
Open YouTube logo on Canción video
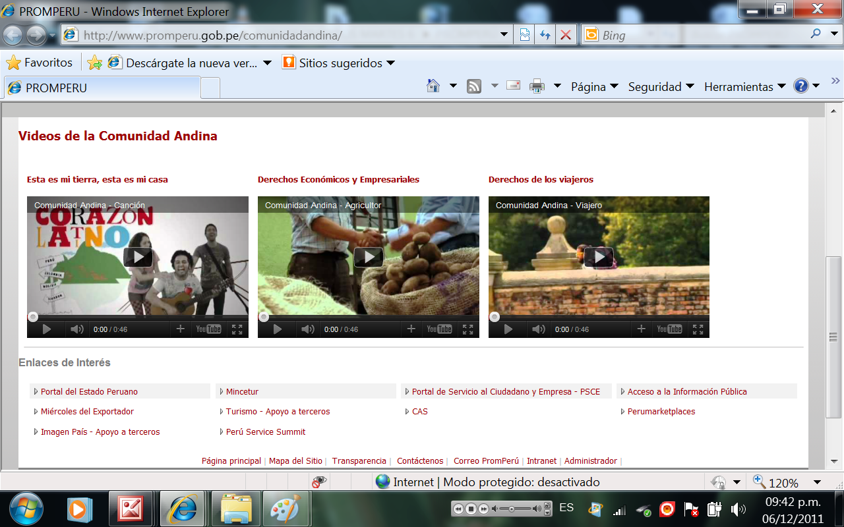point(208,329)
